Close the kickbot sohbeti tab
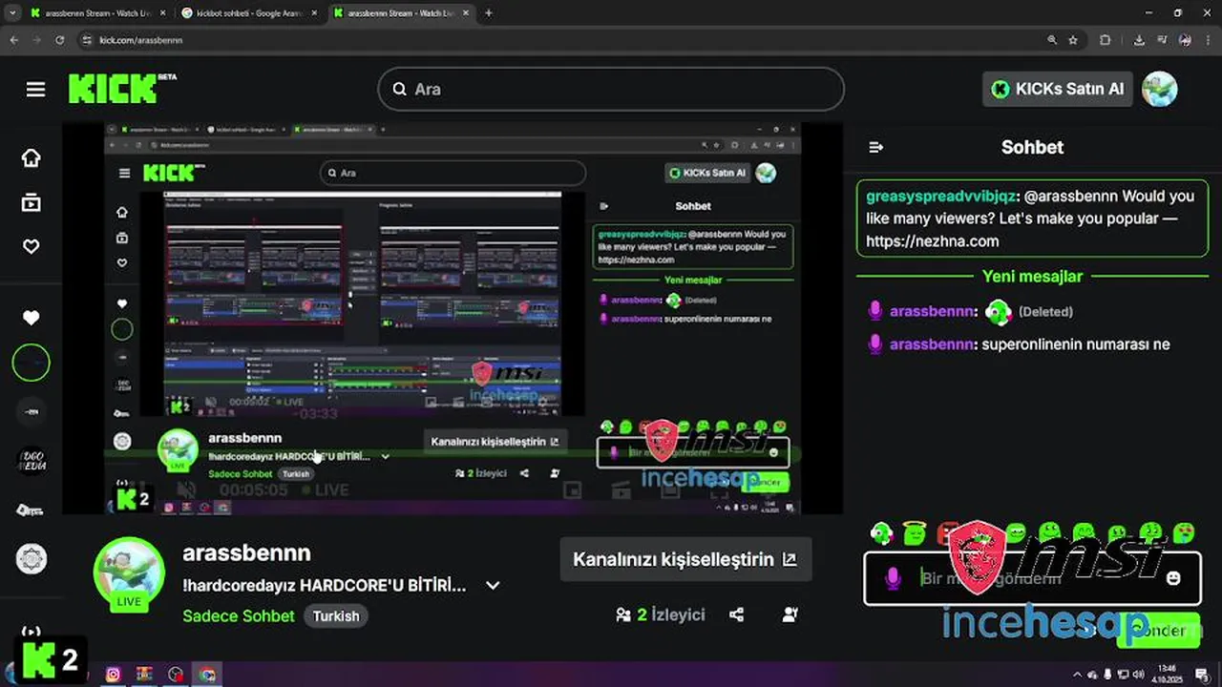 coord(314,13)
